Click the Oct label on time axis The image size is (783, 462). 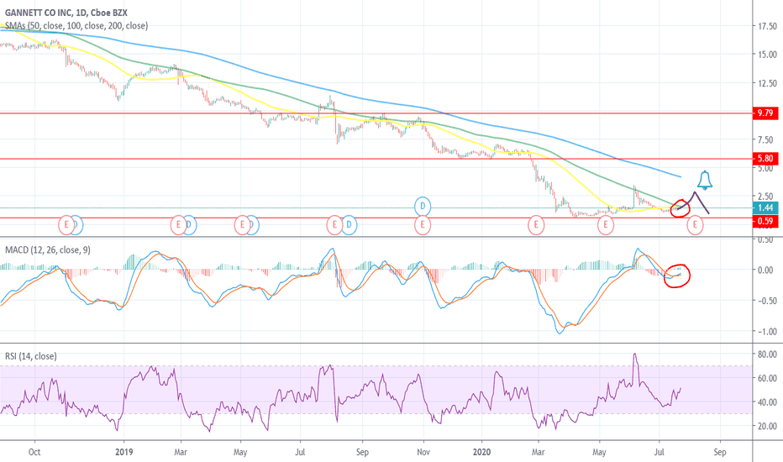click(34, 452)
